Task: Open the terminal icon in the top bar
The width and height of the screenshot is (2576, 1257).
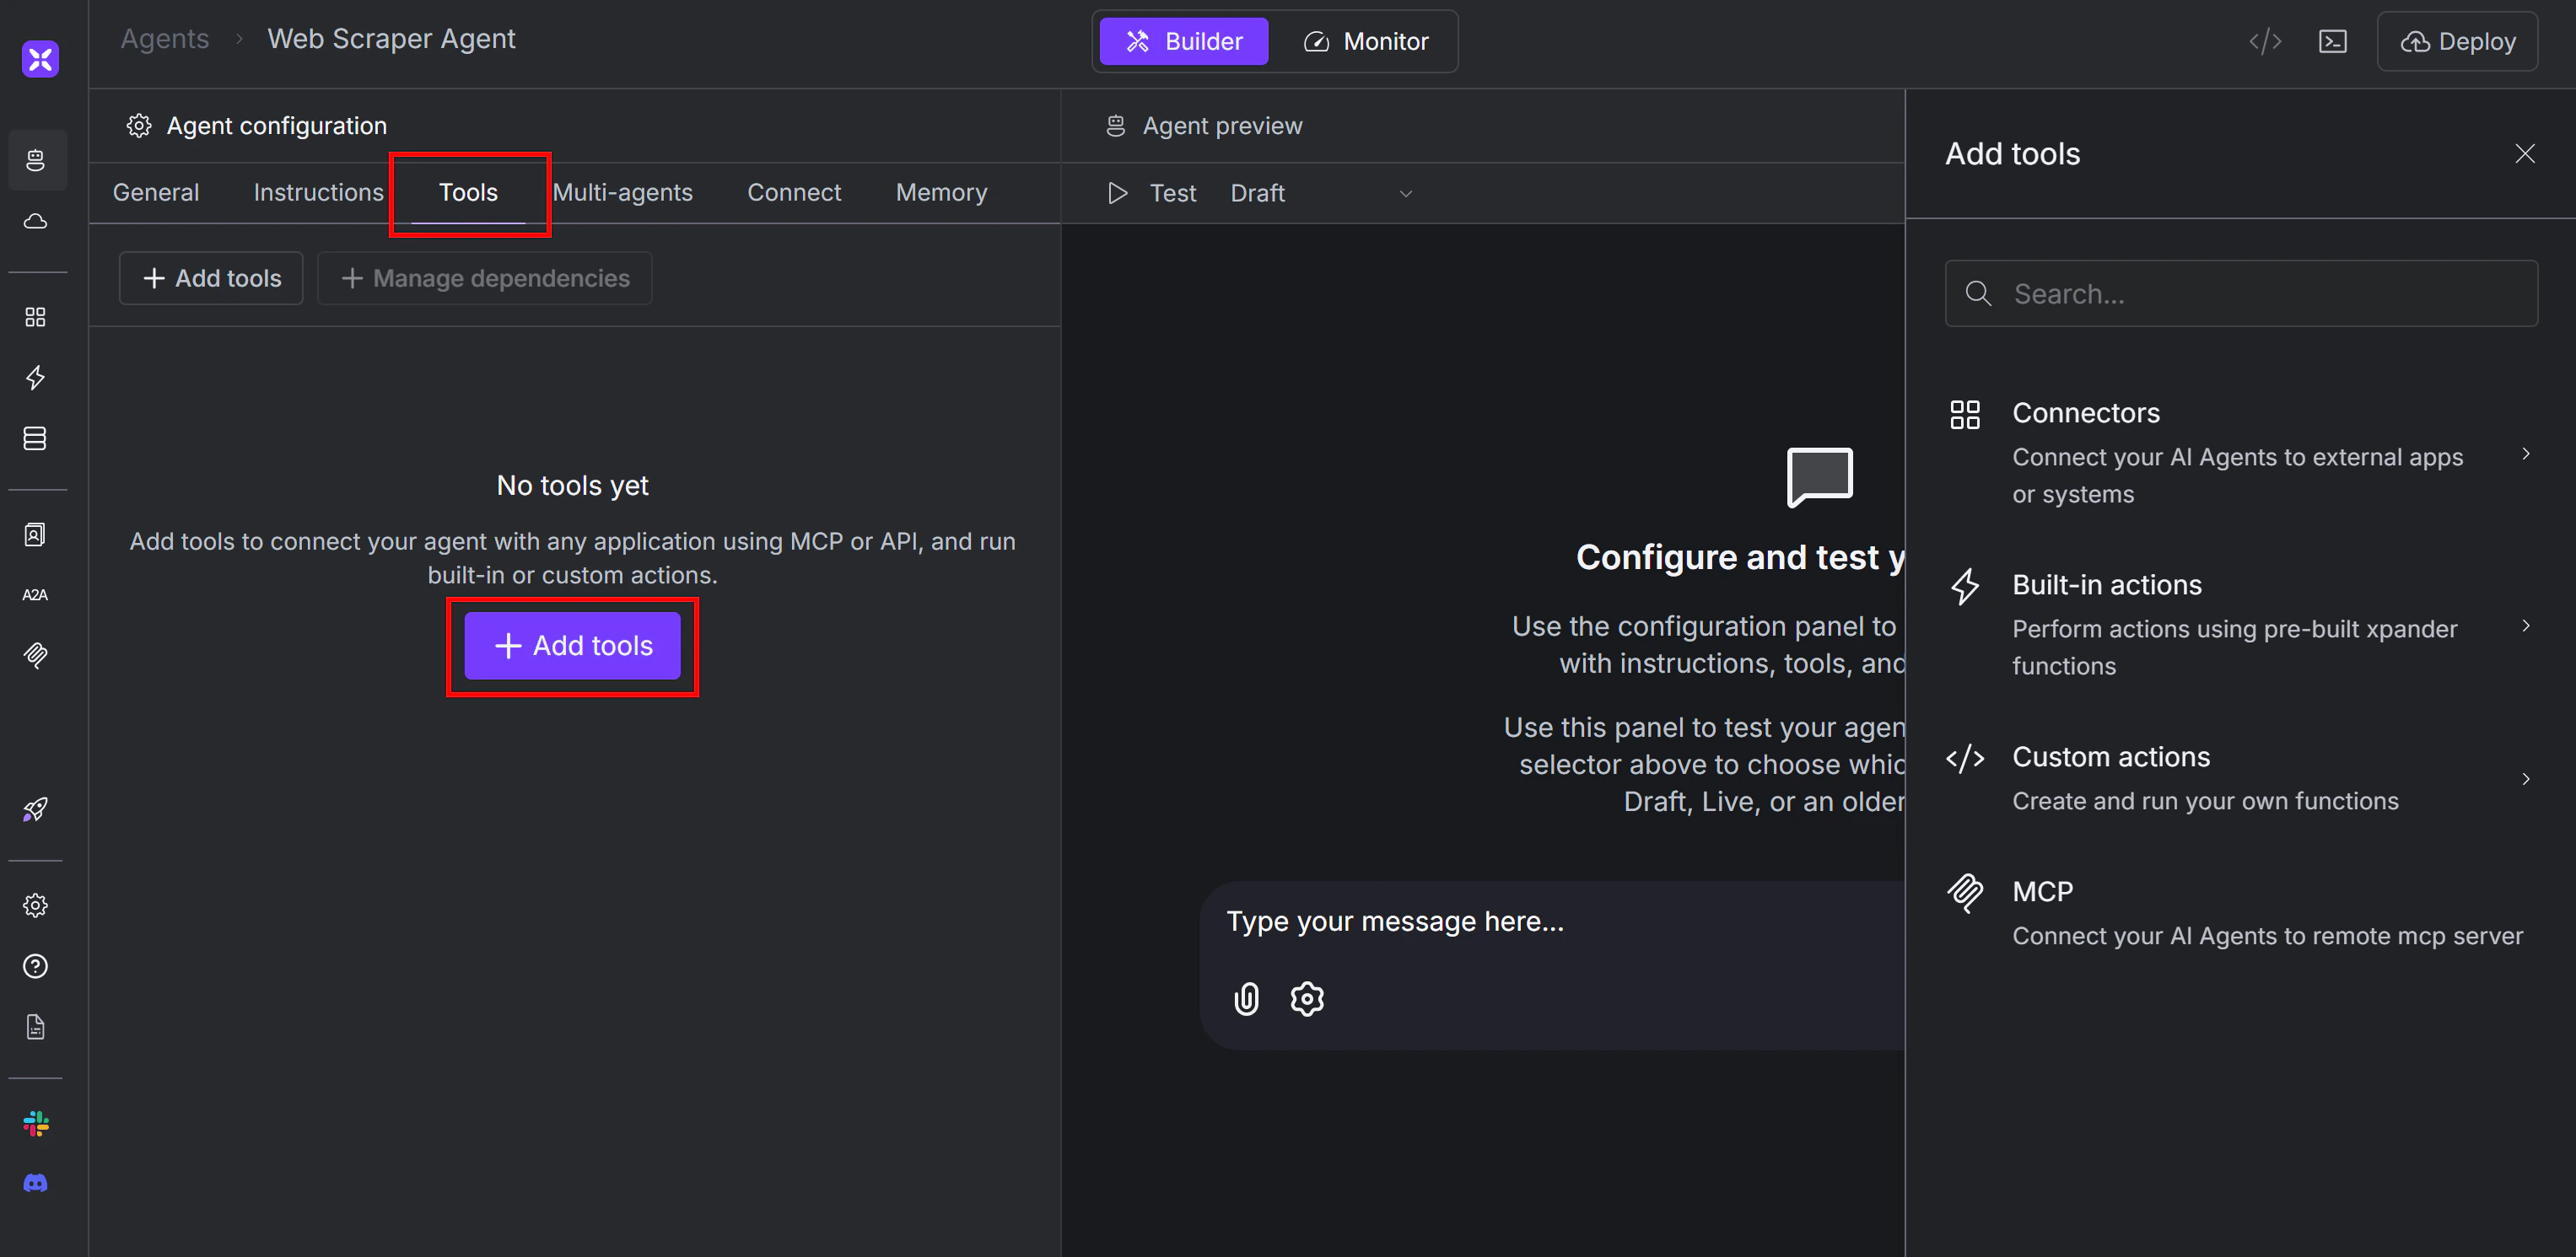Action: coord(2333,41)
